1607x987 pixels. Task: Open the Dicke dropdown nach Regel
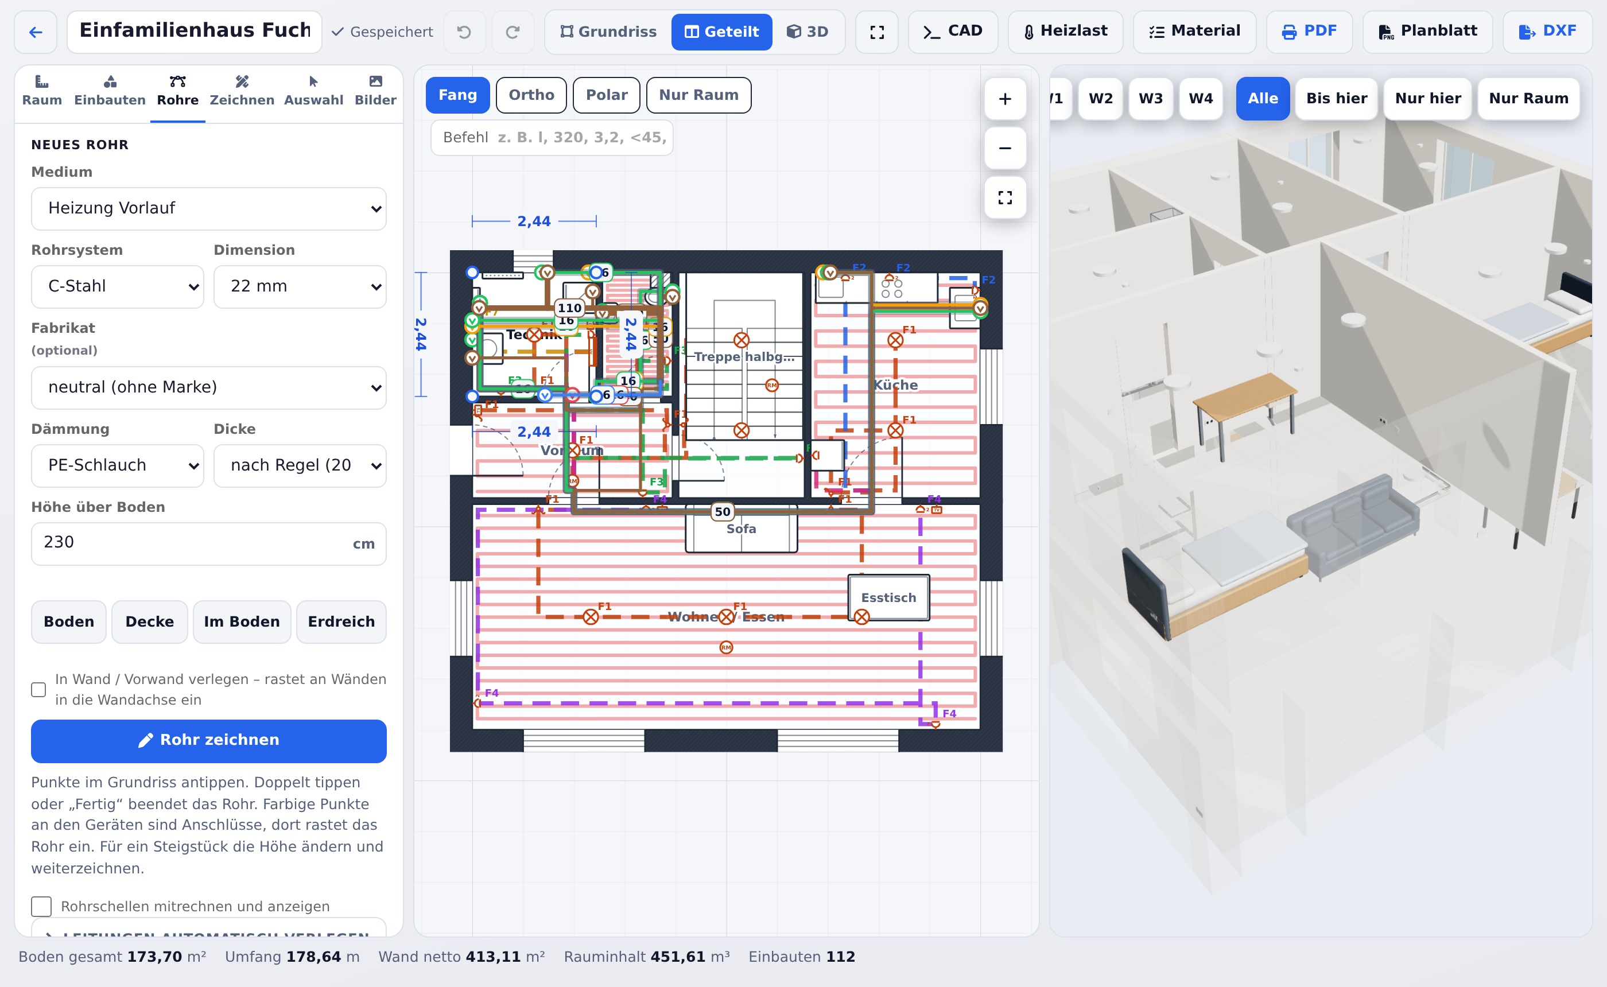pos(300,465)
